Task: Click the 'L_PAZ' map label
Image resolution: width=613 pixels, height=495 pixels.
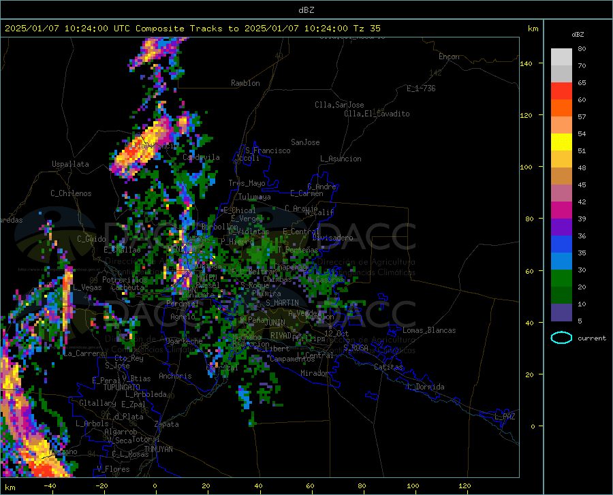Action: [505, 417]
